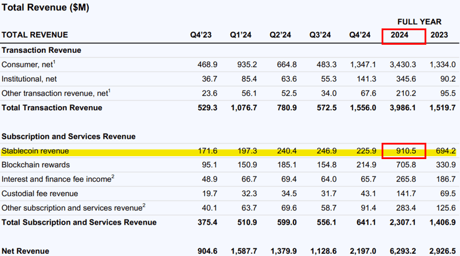The width and height of the screenshot is (460, 256).
Task: Click the Institutional, net row label
Action: pos(30,78)
